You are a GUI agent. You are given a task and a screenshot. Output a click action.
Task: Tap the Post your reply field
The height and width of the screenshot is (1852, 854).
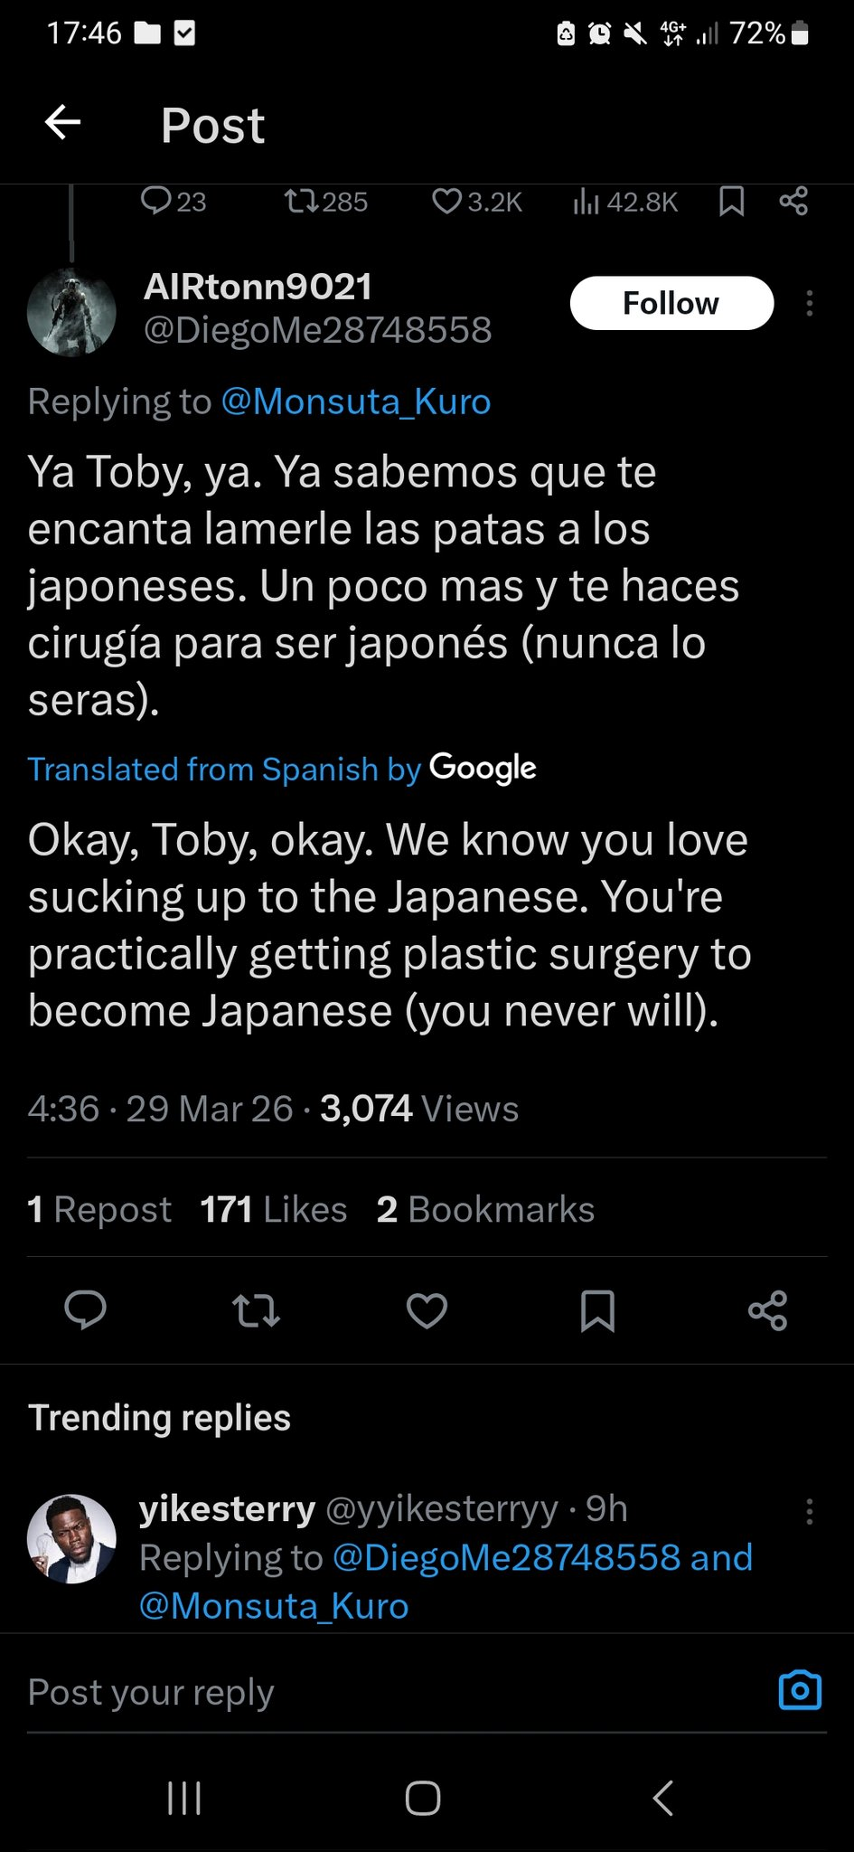point(361,1691)
